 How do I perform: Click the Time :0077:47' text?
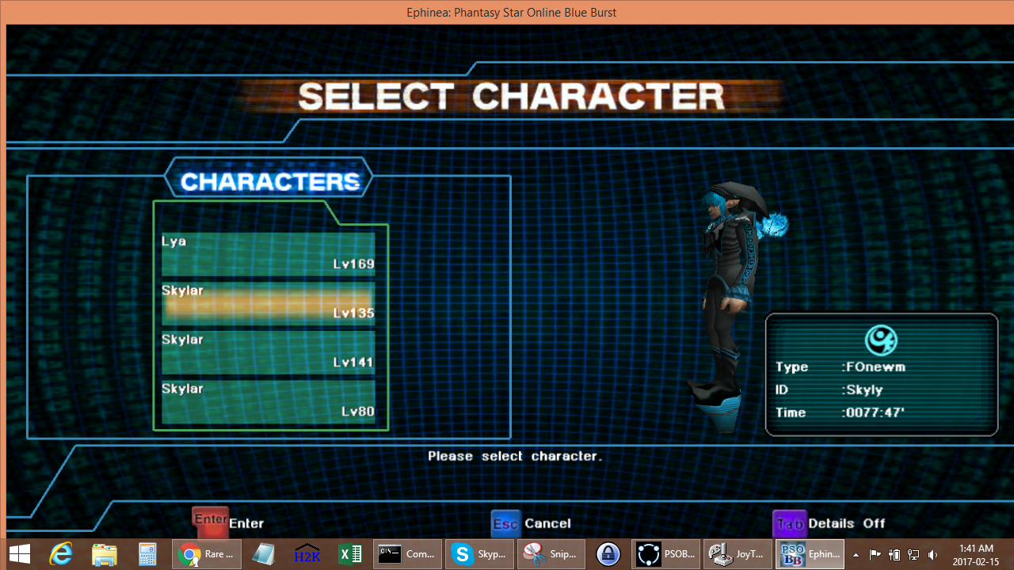click(840, 412)
